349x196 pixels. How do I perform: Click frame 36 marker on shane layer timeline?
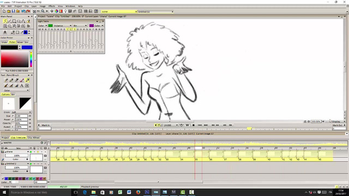coord(211,159)
